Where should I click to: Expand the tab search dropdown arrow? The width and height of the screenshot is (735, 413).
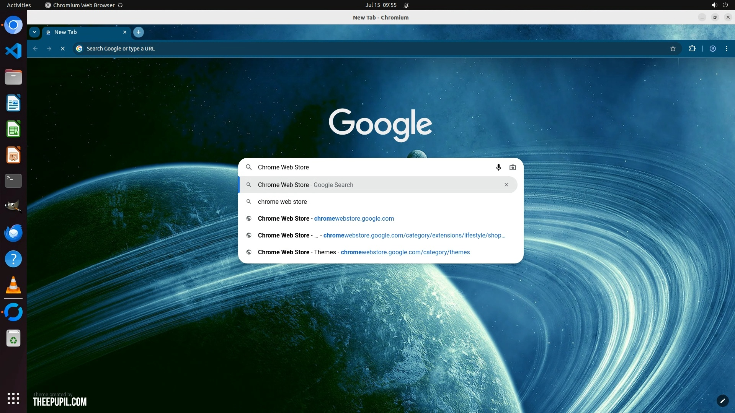coord(34,32)
